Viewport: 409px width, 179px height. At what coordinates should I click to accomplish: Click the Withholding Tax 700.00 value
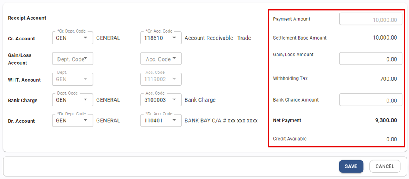click(x=389, y=79)
